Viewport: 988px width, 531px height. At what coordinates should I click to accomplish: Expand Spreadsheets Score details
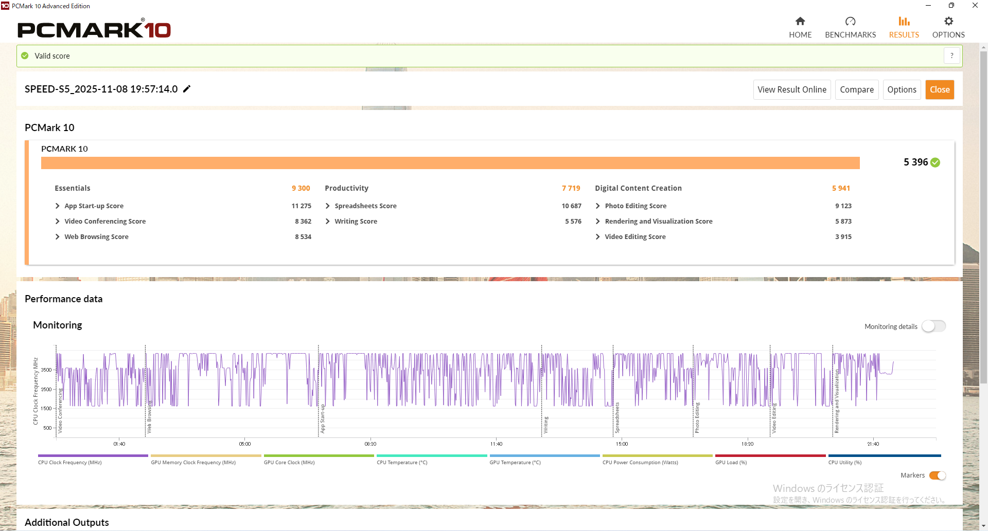[x=328, y=206]
